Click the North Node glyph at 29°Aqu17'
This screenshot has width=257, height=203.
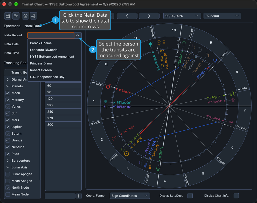click(x=232, y=94)
